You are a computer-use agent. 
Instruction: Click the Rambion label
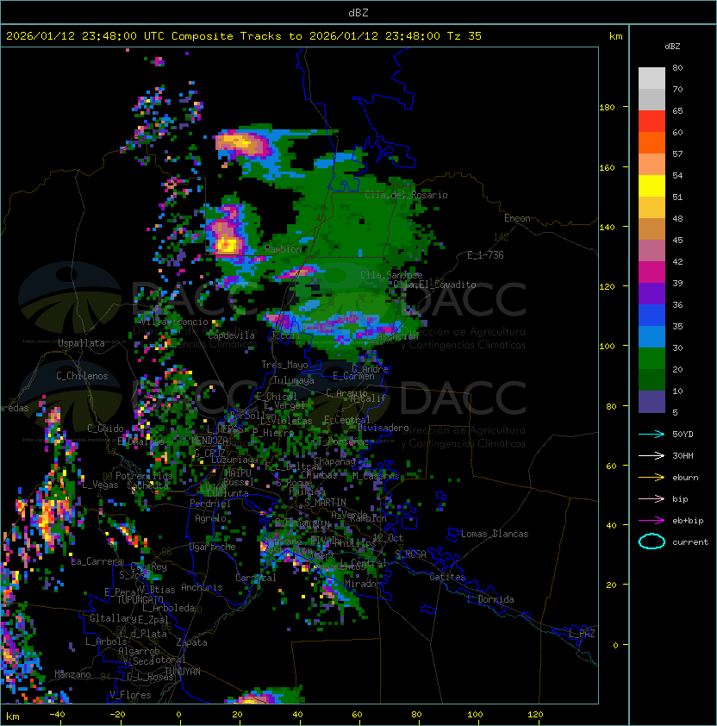click(x=283, y=249)
